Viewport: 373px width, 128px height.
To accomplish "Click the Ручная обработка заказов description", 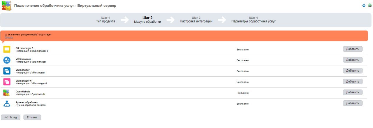I will pos(31,105).
